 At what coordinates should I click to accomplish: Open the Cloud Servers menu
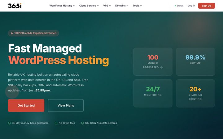coord(89,6)
